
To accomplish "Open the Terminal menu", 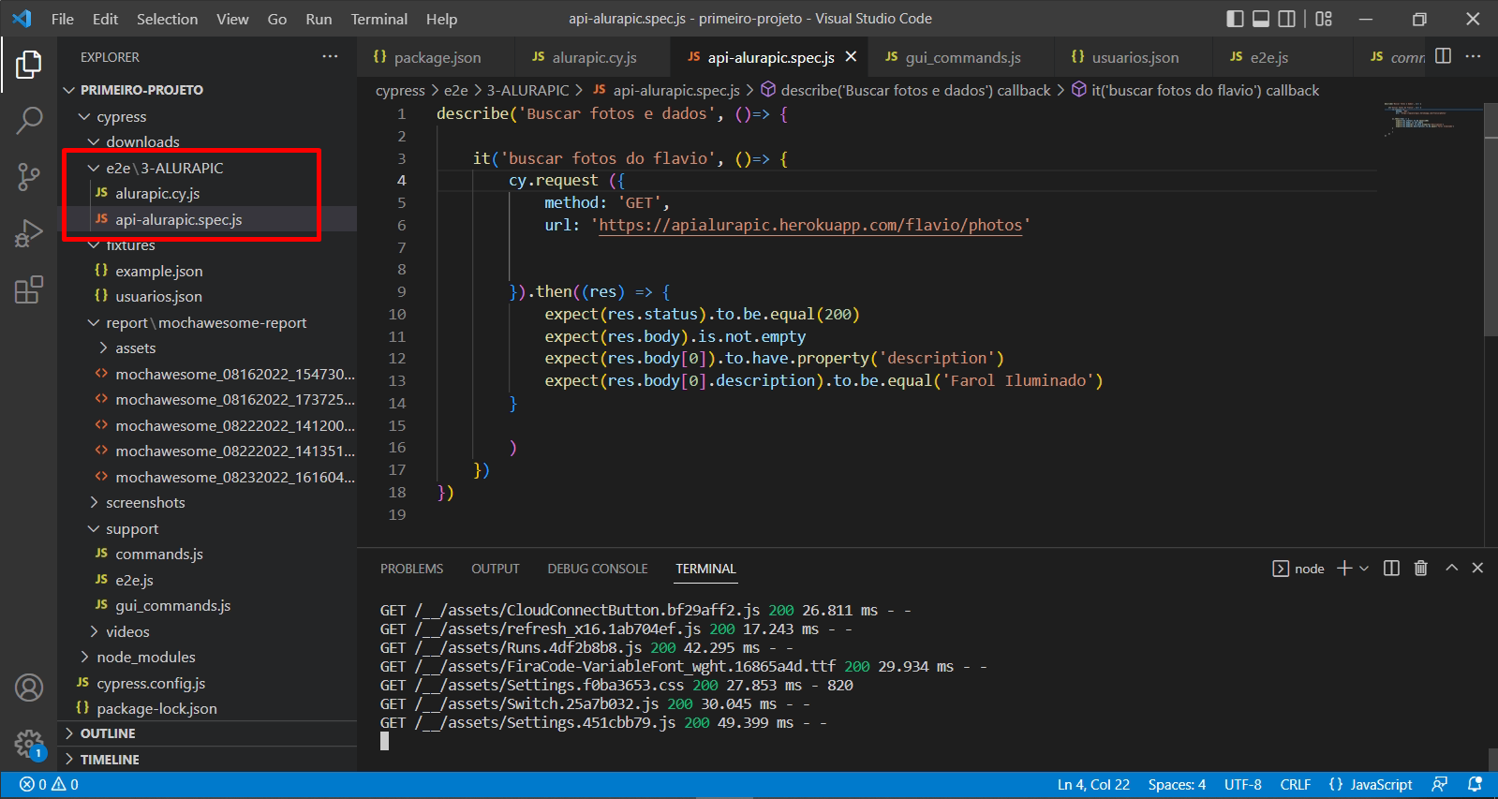I will pyautogui.click(x=379, y=19).
